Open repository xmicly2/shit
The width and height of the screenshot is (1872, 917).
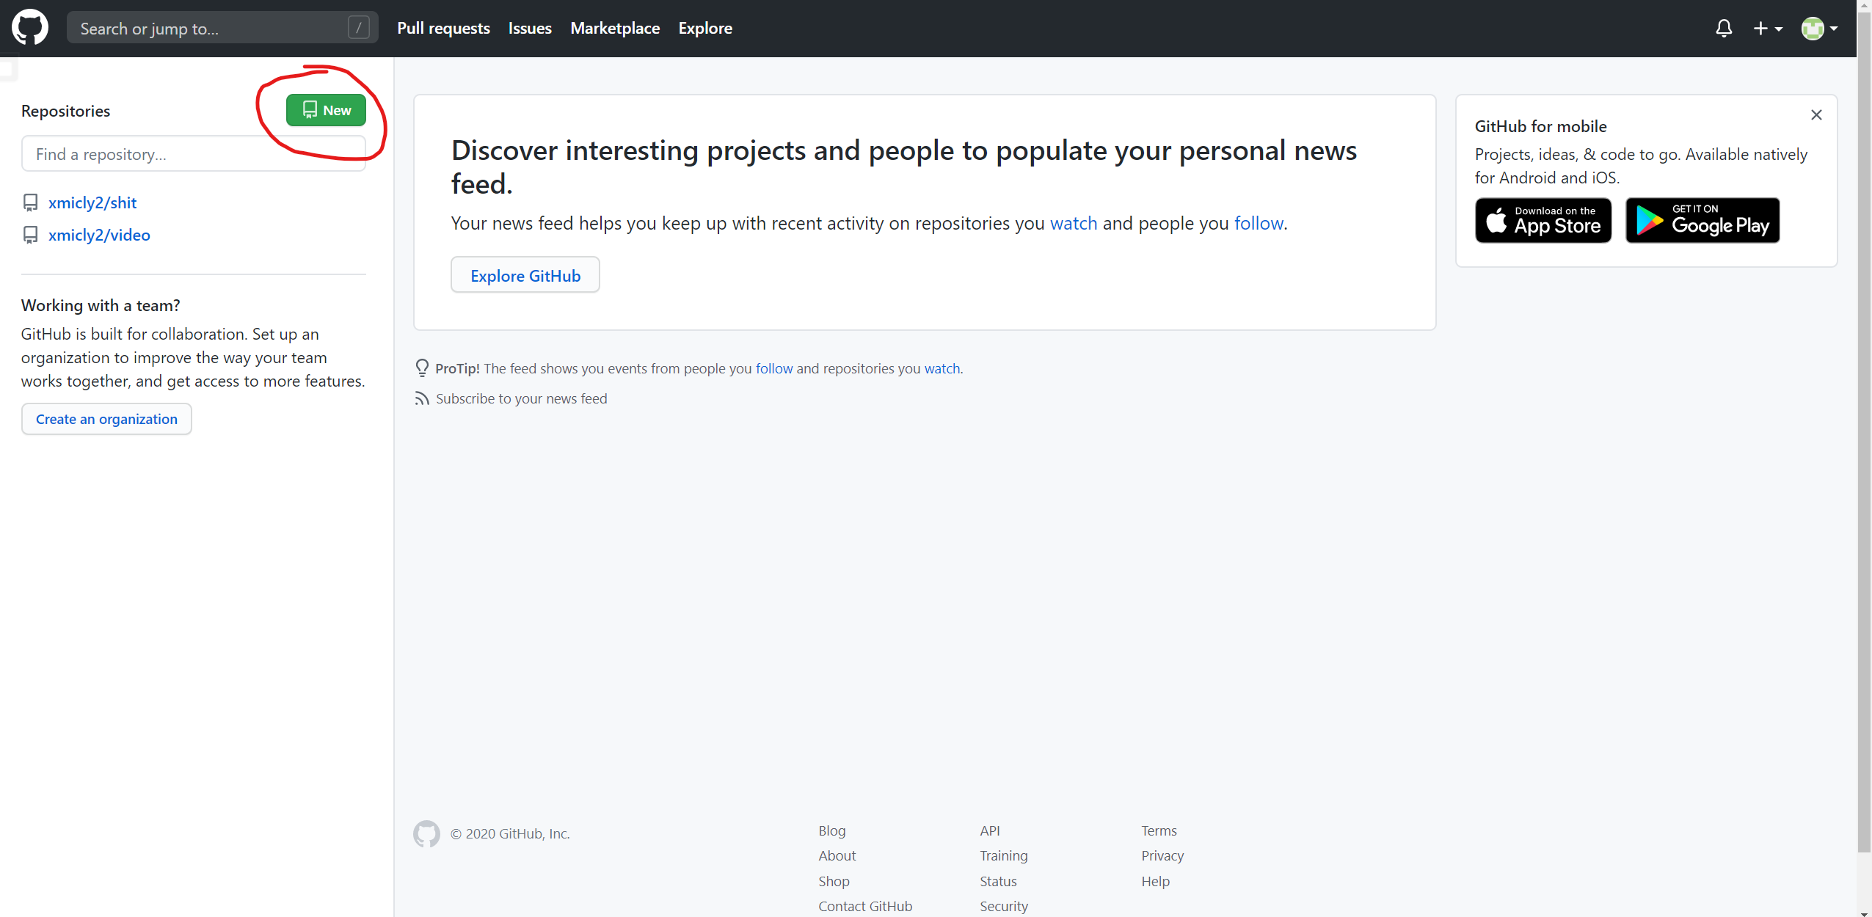point(92,202)
